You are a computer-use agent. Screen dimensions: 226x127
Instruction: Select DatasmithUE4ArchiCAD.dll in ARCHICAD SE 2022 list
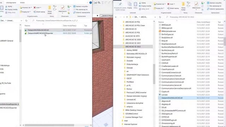tap(191, 98)
